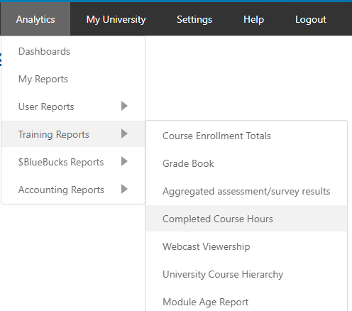This screenshot has height=311, width=352.
Task: Select Dashboards from the Analytics dropdown
Action: pyautogui.click(x=73, y=51)
